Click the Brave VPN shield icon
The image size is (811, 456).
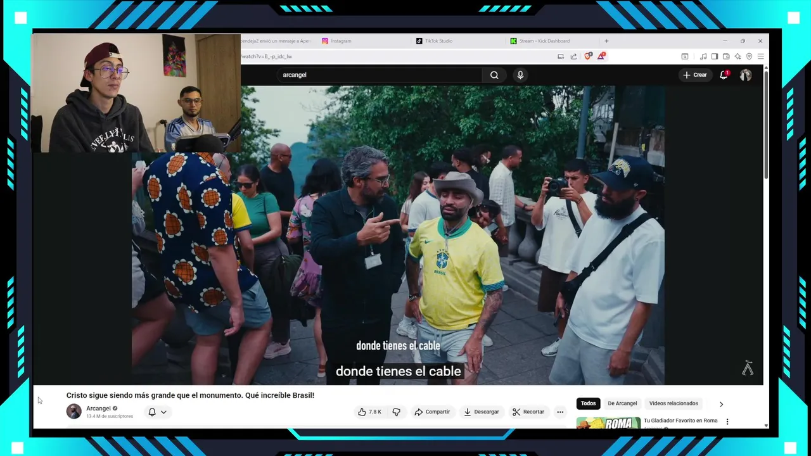749,57
